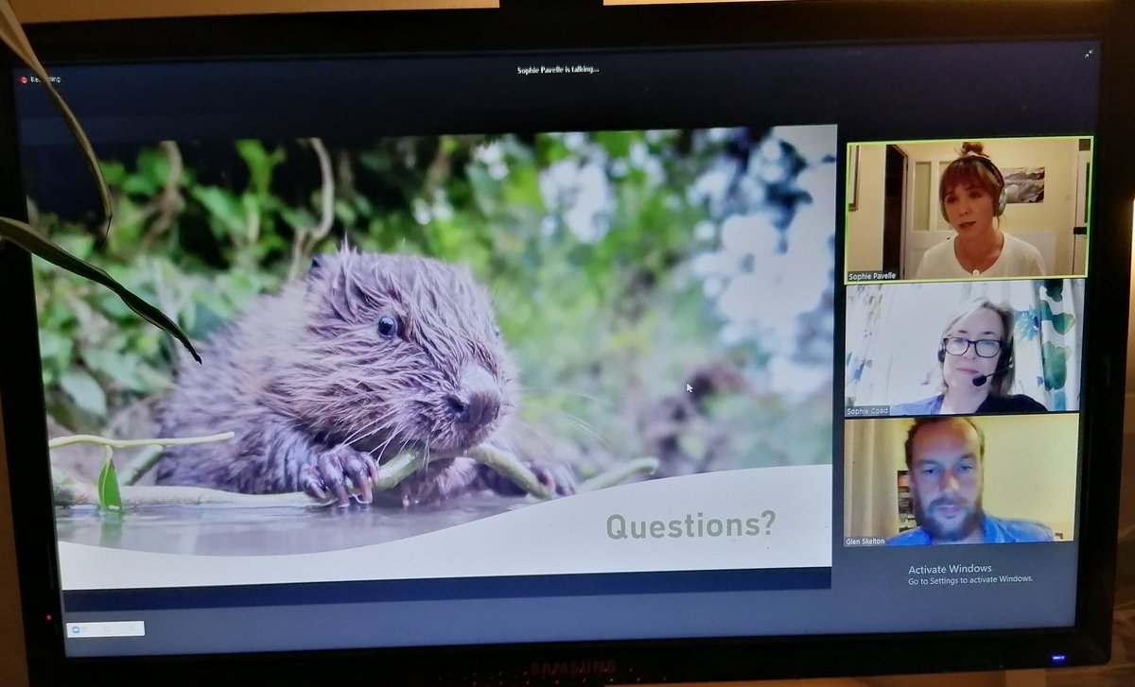Viewport: 1135px width, 687px height.
Task: Select Sophie Coad's video tile
Action: coord(964,346)
